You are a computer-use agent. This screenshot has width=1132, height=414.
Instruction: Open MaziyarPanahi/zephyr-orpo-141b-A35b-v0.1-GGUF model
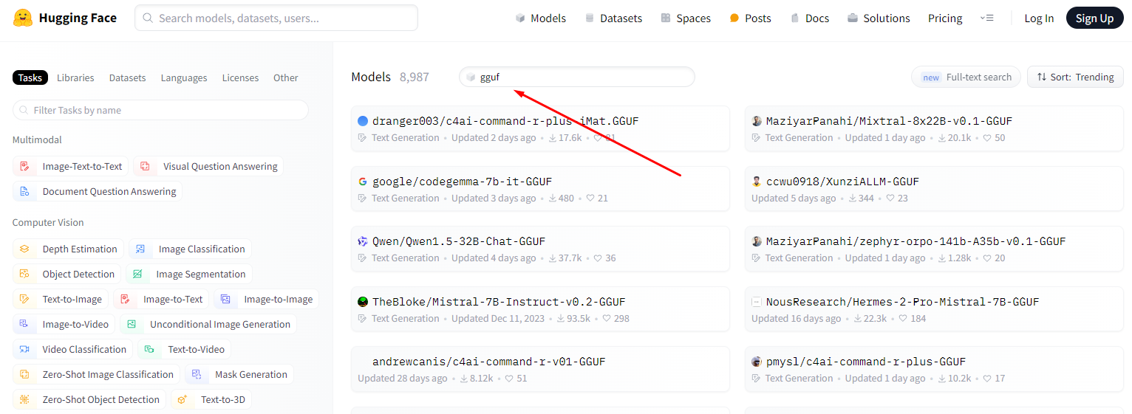tap(934, 249)
